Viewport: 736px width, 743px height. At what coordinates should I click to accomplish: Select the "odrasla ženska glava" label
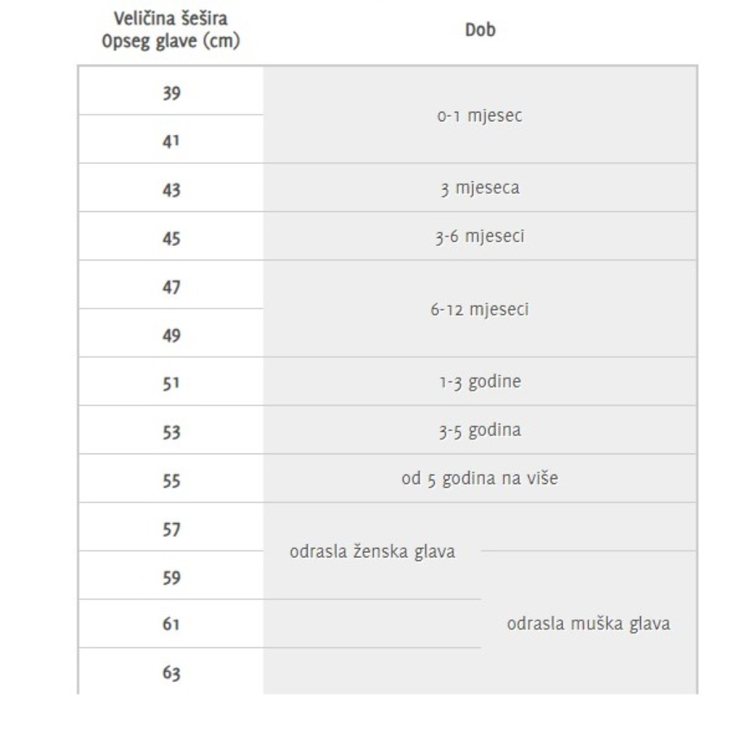tap(372, 552)
